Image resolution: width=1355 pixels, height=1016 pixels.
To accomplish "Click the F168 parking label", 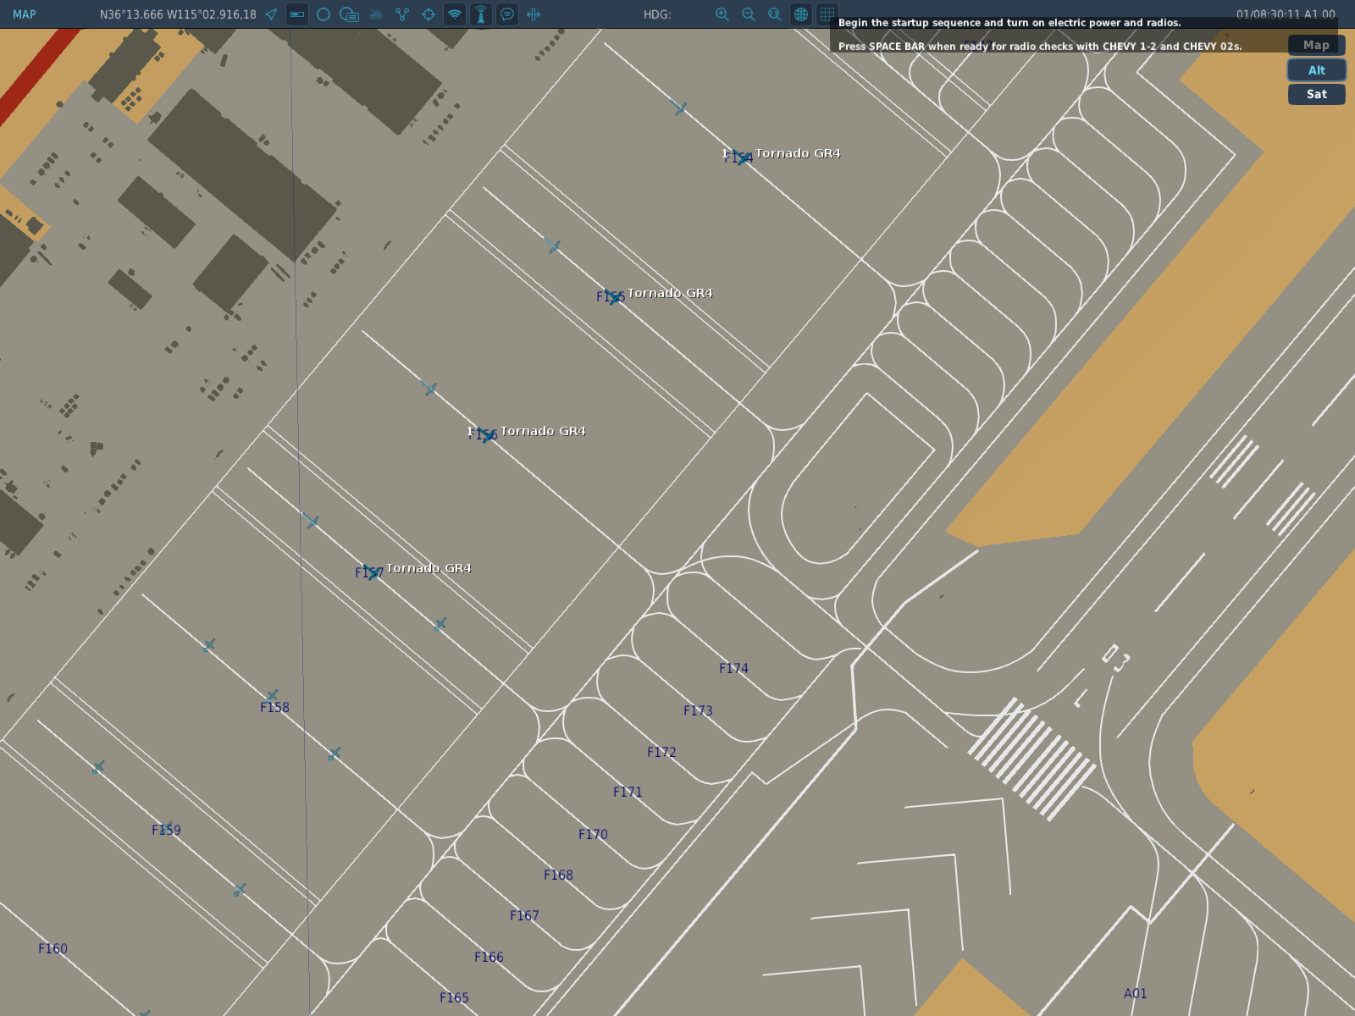I will coord(558,875).
